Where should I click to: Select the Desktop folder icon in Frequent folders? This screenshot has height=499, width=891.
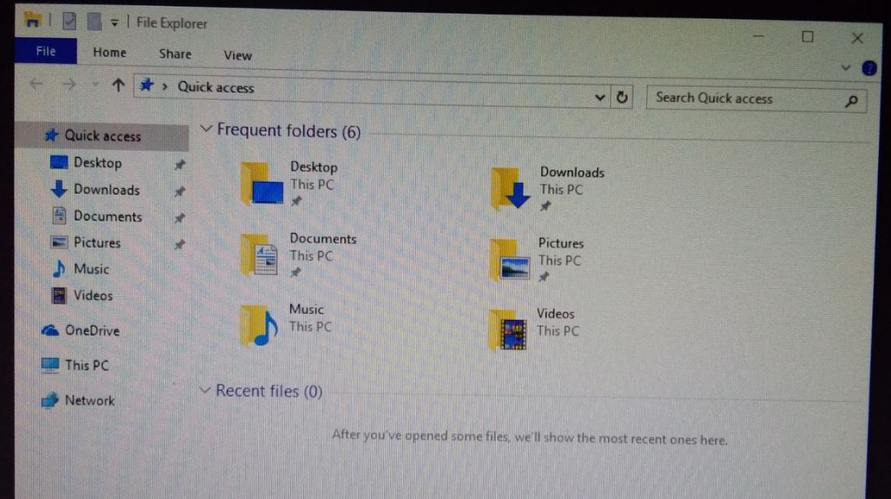point(262,183)
